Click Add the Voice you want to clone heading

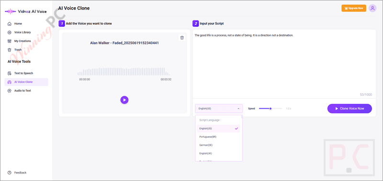[89, 23]
